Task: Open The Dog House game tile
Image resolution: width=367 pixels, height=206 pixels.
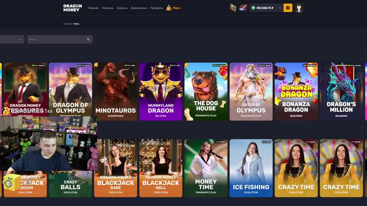Action: click(206, 91)
